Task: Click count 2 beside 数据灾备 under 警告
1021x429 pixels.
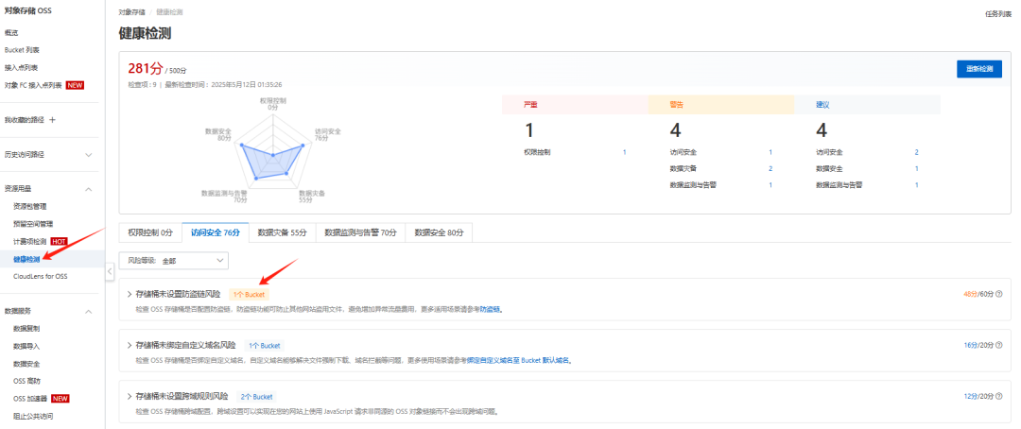Action: tap(770, 168)
